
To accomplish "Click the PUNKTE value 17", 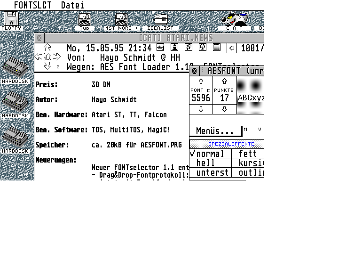I will tap(224, 98).
